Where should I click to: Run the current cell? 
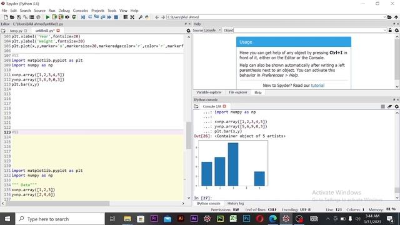click(54, 17)
